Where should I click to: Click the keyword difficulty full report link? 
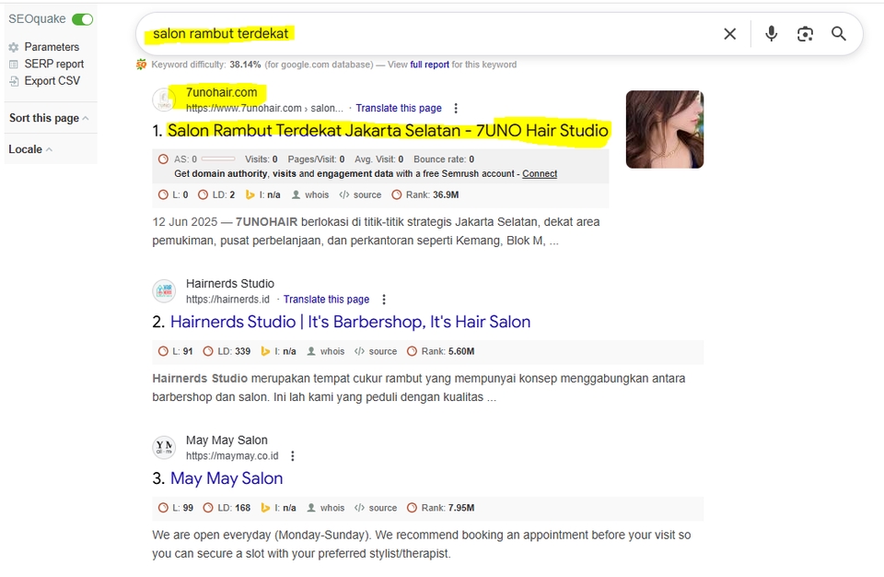click(x=430, y=65)
